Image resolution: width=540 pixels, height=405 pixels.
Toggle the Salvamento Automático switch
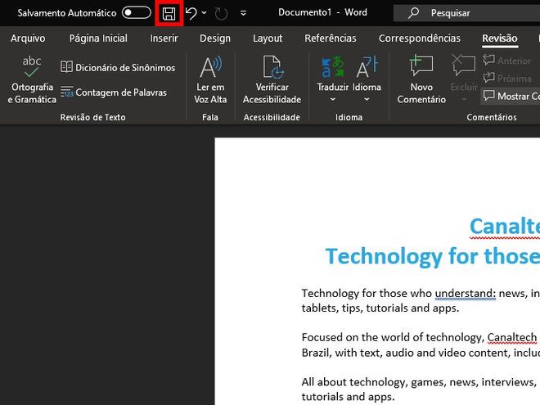[137, 13]
